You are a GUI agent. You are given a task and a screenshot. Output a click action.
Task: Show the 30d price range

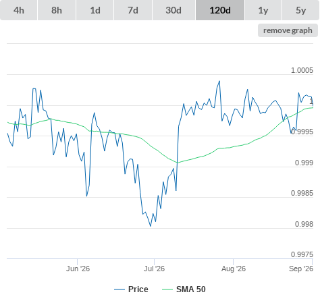click(x=174, y=10)
